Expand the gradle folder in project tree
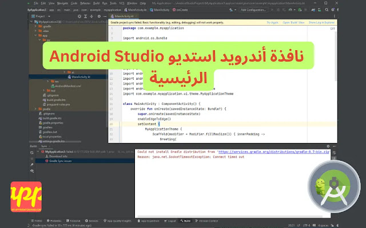This screenshot has width=366, height=228. point(35,109)
